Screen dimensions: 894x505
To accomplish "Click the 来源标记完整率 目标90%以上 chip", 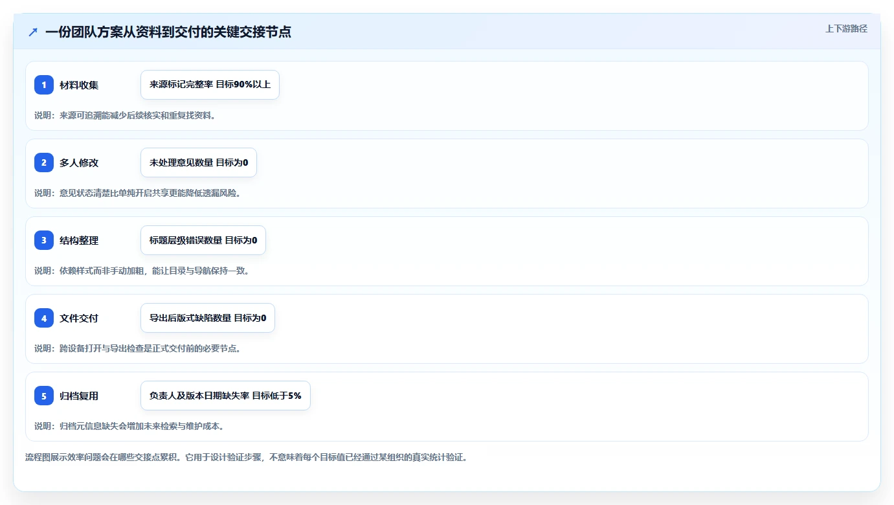I will point(210,85).
